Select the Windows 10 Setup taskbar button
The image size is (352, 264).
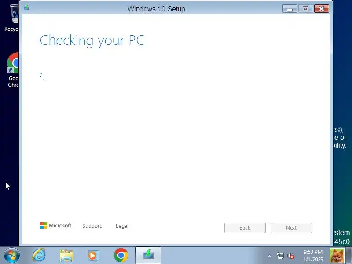(148, 255)
